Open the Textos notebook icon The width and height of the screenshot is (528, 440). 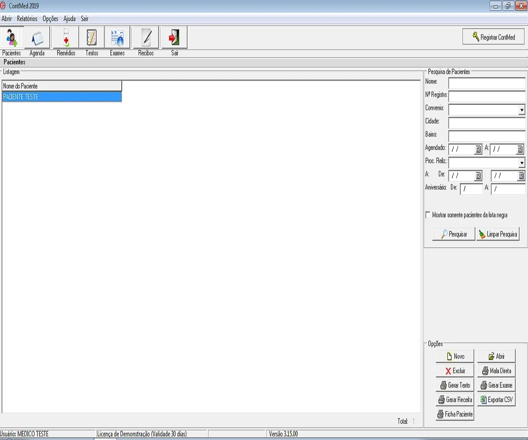pyautogui.click(x=92, y=37)
